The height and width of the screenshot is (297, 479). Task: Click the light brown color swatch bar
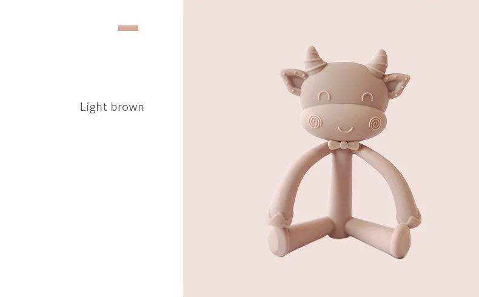(x=129, y=28)
